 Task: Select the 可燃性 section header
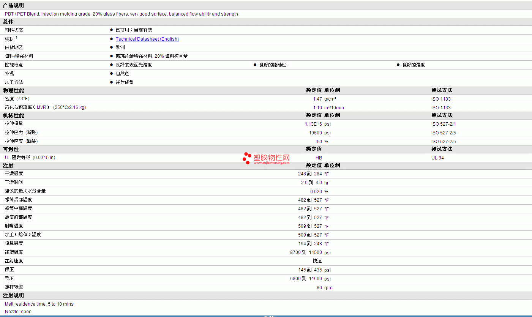point(11,149)
